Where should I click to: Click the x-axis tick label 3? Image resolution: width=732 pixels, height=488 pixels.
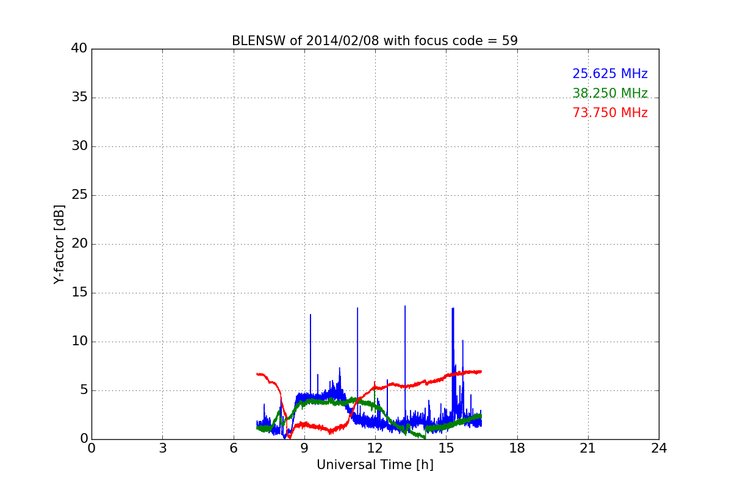162,448
